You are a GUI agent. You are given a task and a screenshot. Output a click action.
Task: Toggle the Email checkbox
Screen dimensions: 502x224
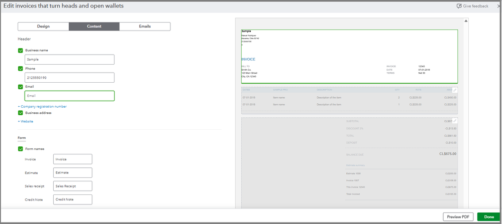[x=21, y=87]
